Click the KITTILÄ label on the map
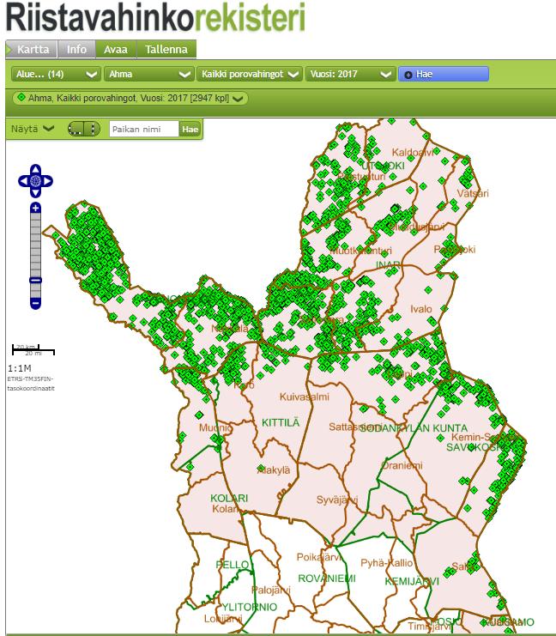The height and width of the screenshot is (636, 556). point(281,422)
